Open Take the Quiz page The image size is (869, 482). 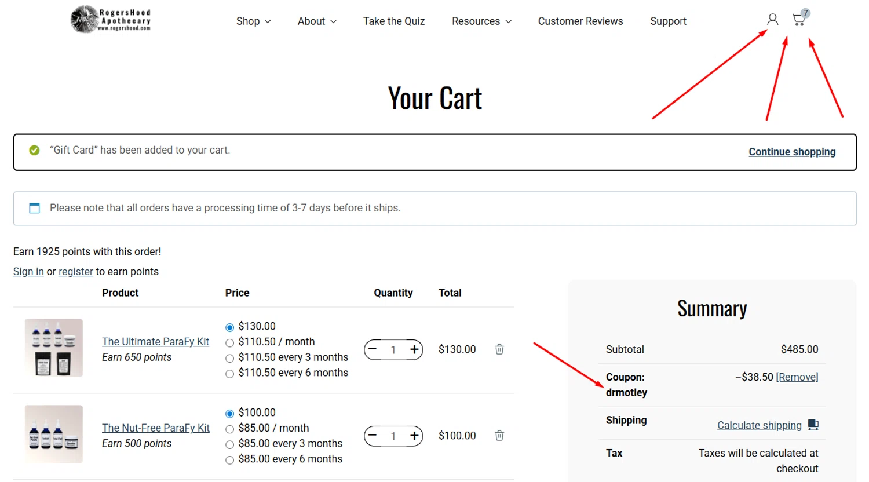(x=394, y=21)
